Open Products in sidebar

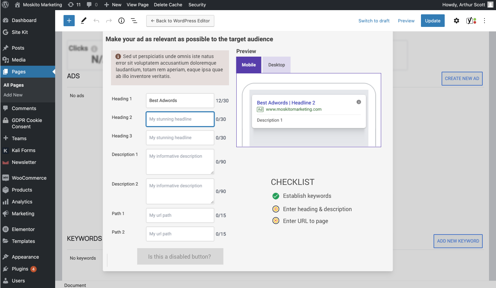coord(28,190)
